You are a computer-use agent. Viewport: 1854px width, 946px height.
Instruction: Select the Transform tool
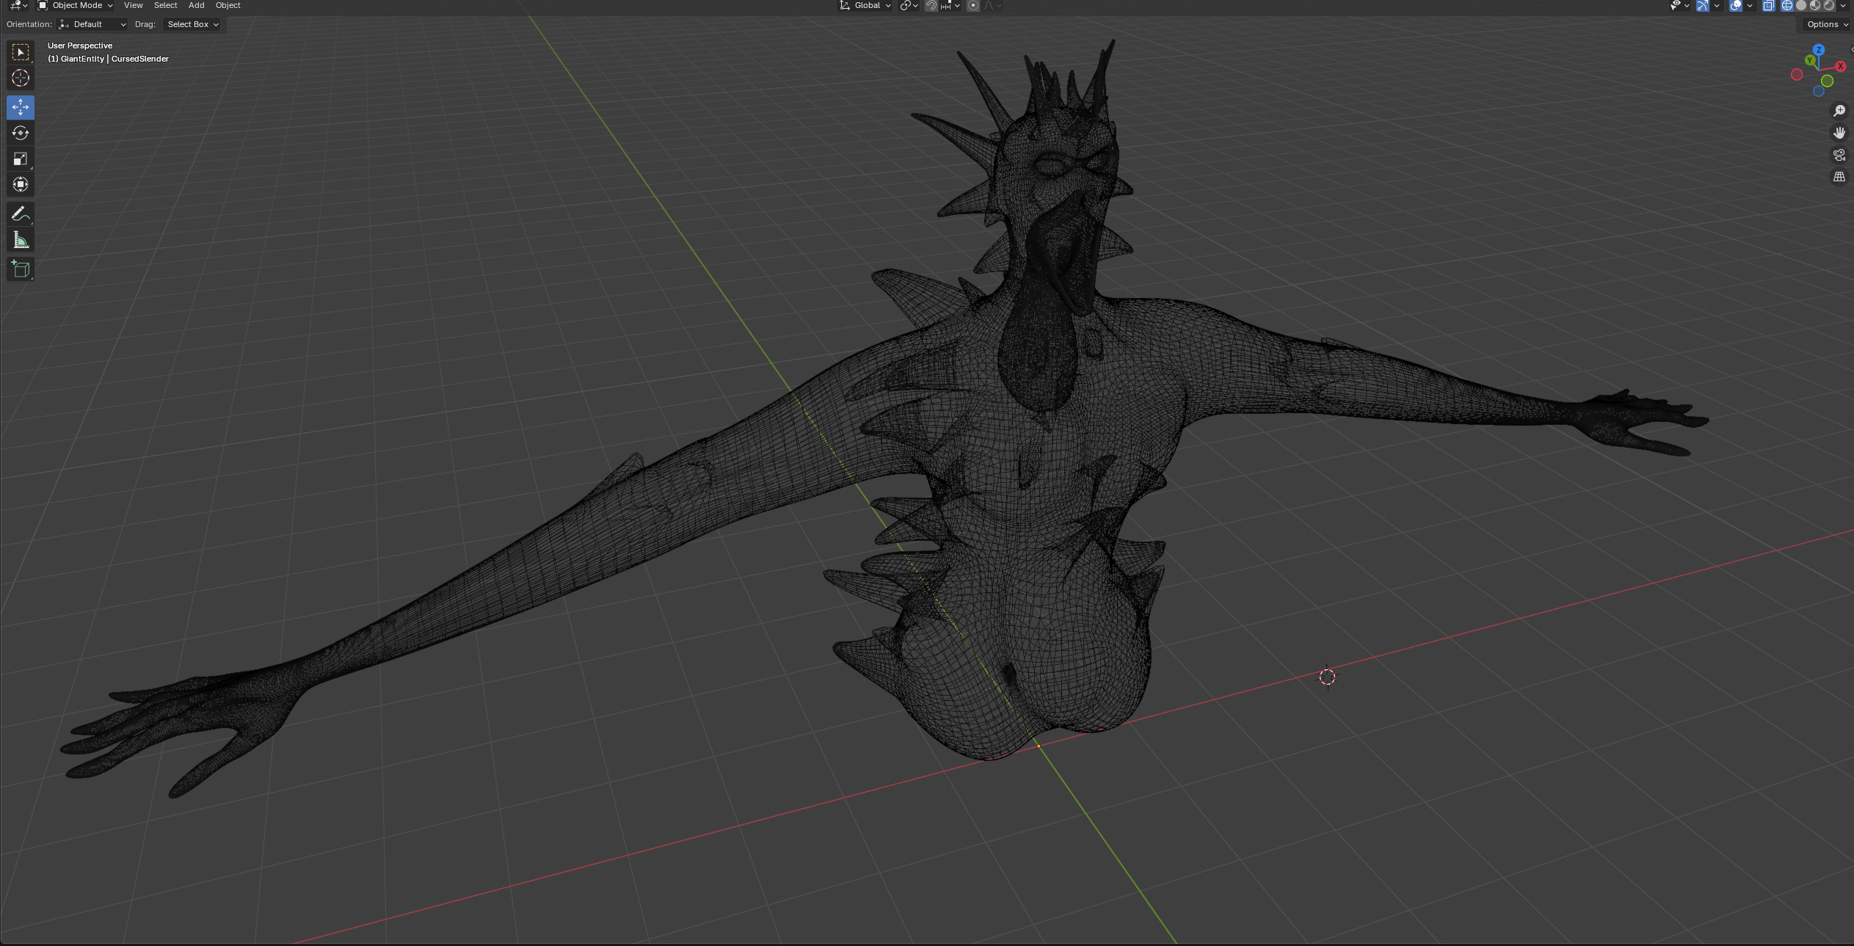[x=21, y=184]
